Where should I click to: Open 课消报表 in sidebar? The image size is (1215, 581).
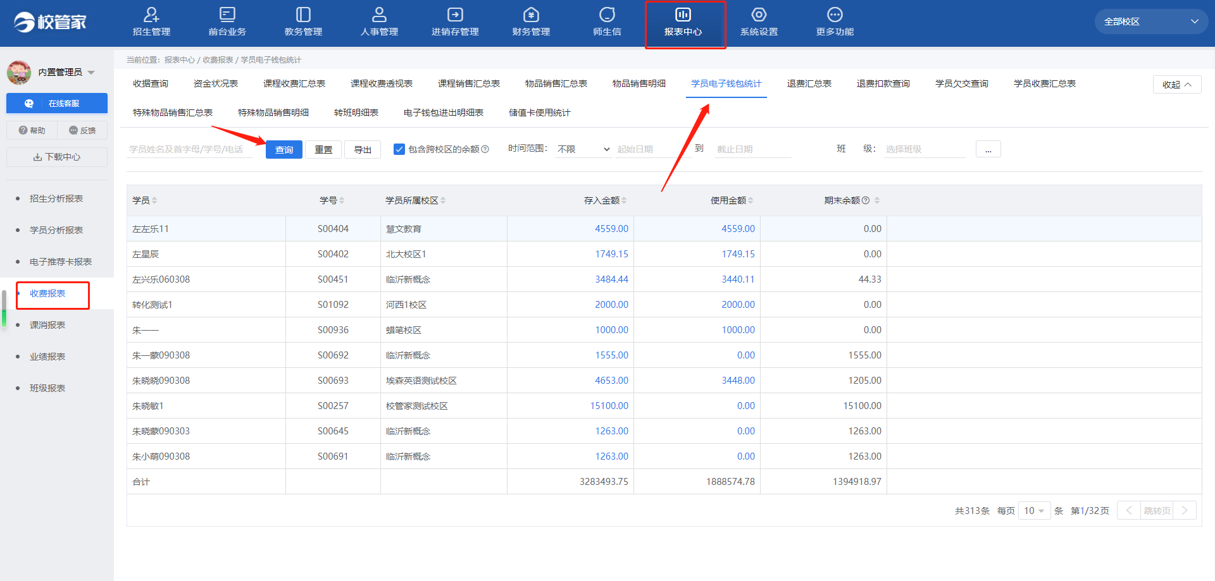(47, 325)
